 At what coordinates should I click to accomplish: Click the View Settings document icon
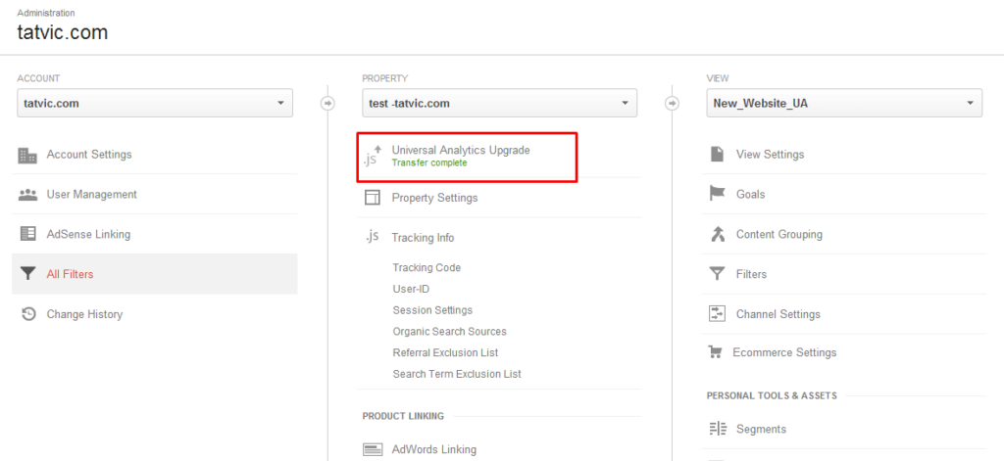point(717,154)
